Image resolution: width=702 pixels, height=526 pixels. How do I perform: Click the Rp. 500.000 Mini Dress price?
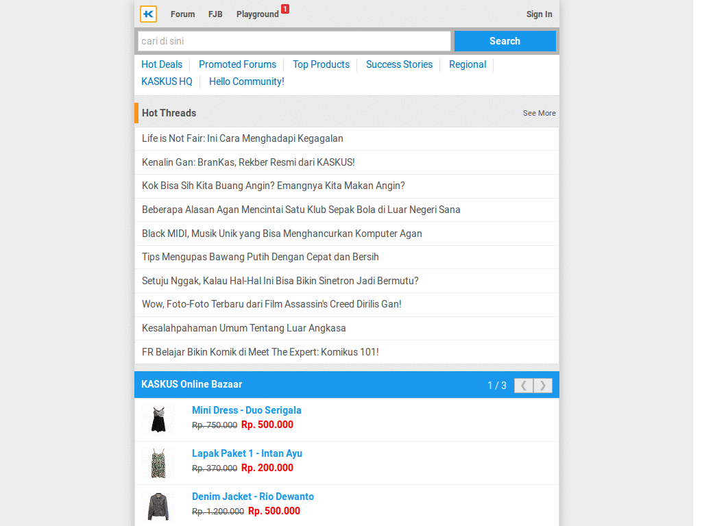[267, 425]
